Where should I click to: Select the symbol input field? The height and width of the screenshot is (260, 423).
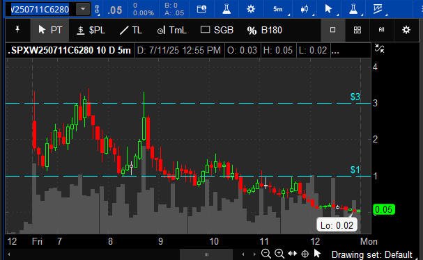click(40, 10)
